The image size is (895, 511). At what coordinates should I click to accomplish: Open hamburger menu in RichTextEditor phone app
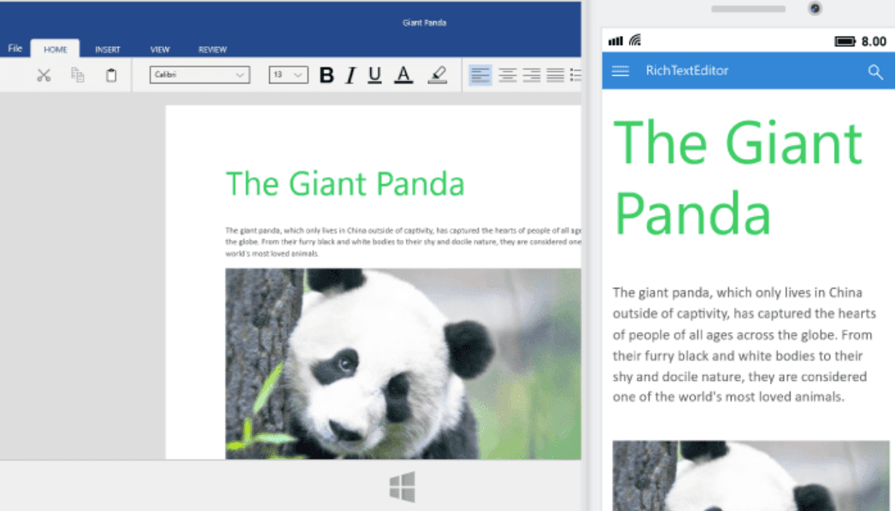click(621, 71)
